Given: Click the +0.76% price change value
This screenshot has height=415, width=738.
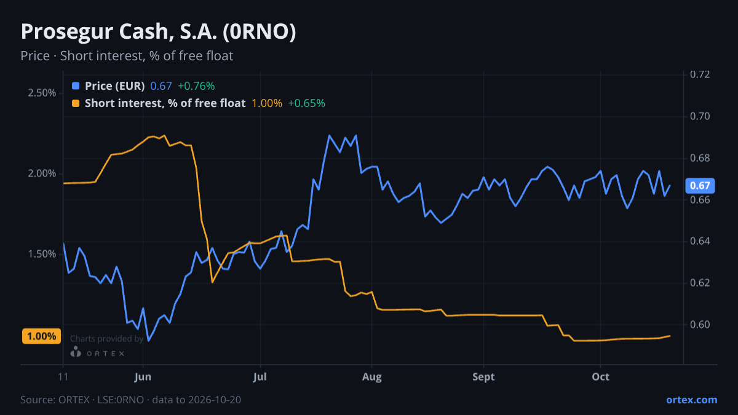Looking at the screenshot, I should (x=196, y=86).
